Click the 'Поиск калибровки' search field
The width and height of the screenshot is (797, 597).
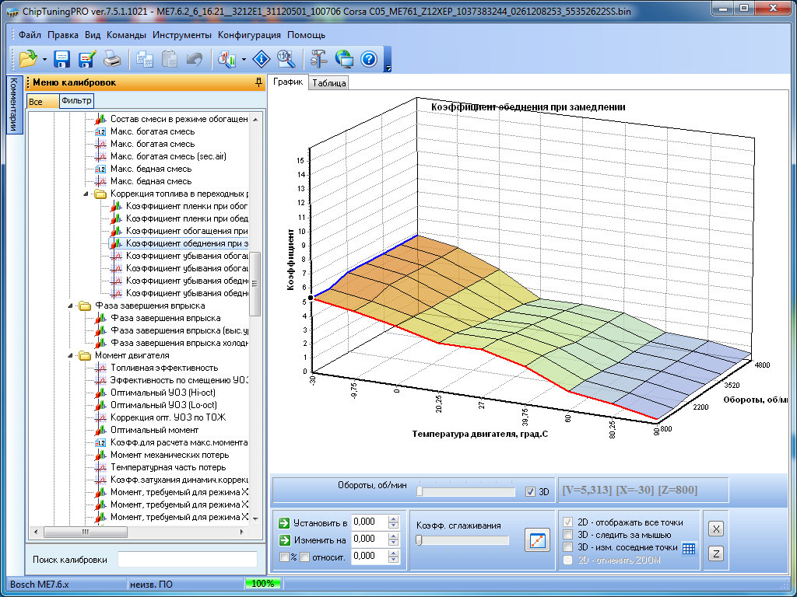click(x=187, y=560)
